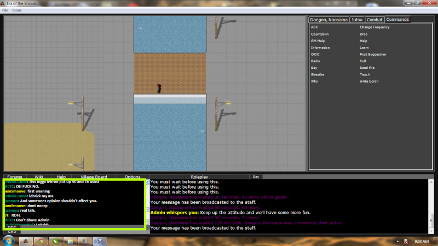Click the Help button above the chat
This screenshot has height=246, width=438.
click(61, 177)
